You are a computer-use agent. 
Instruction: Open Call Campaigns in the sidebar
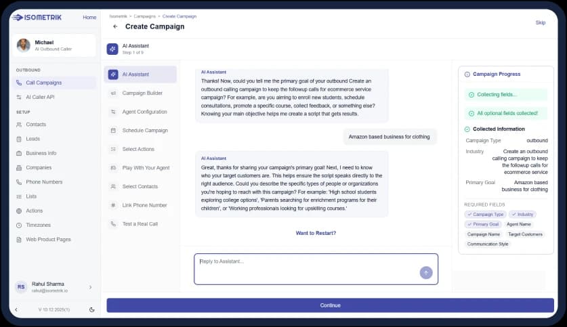tap(54, 83)
